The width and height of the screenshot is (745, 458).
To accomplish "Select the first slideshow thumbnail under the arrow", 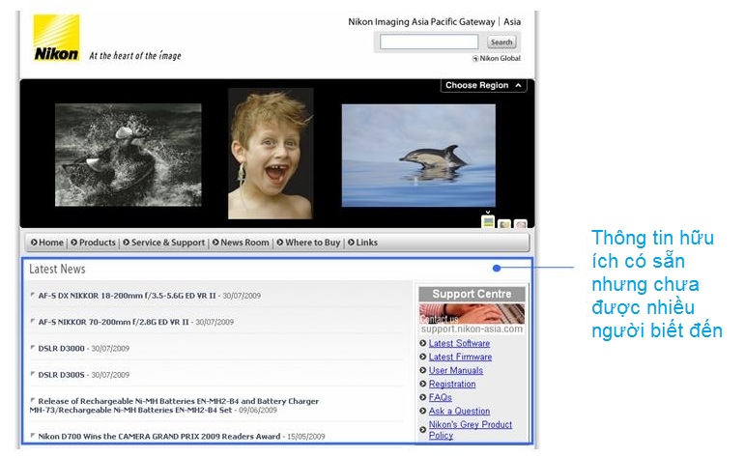I will [488, 222].
